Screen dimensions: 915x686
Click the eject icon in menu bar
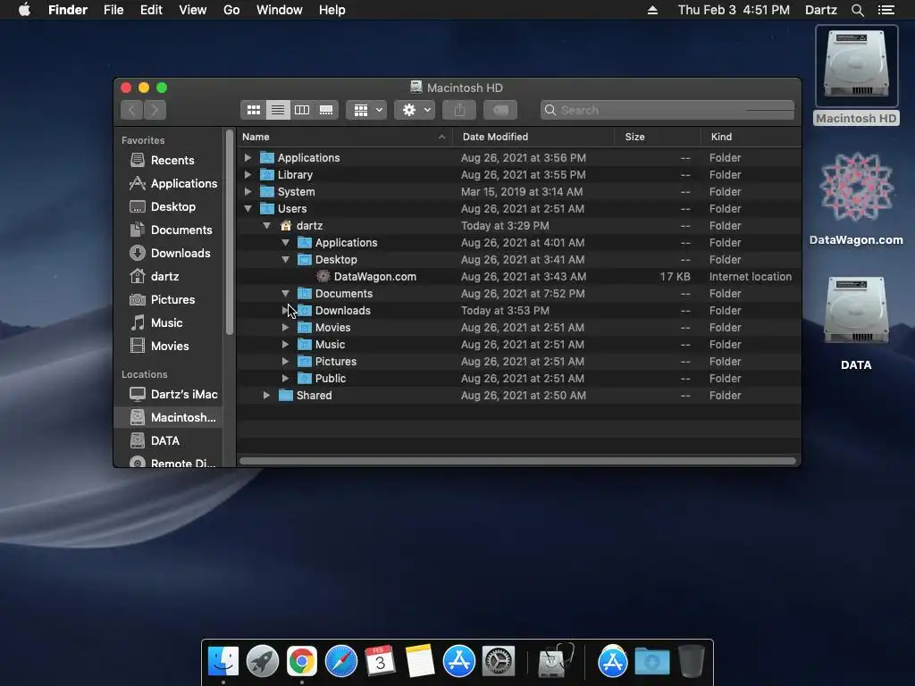pos(652,10)
